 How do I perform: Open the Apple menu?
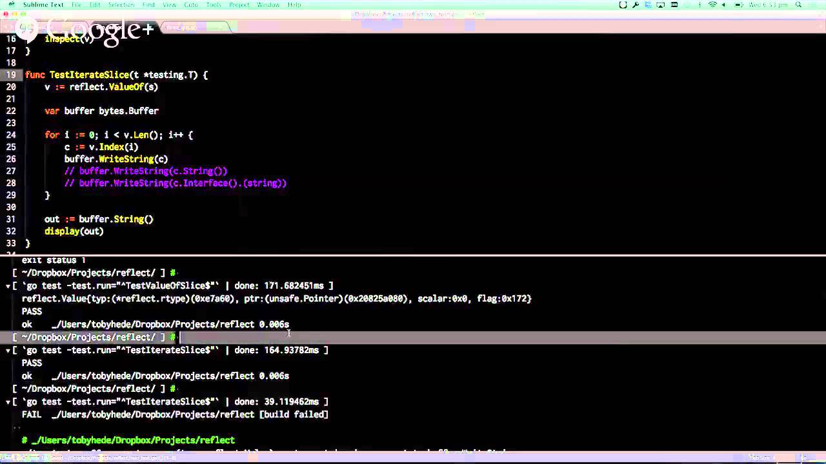10,5
